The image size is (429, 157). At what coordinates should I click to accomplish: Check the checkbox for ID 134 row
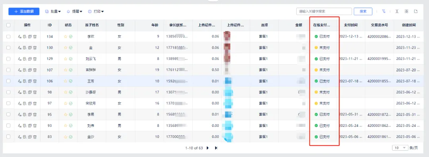8,36
